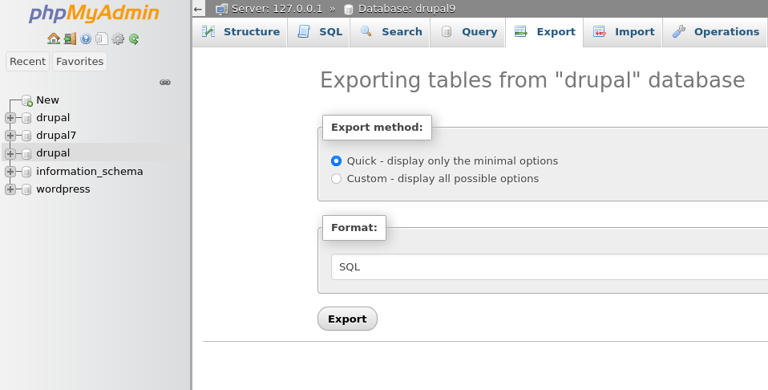Open the Query tab
Viewport: 768px width, 390px height.
(x=467, y=32)
